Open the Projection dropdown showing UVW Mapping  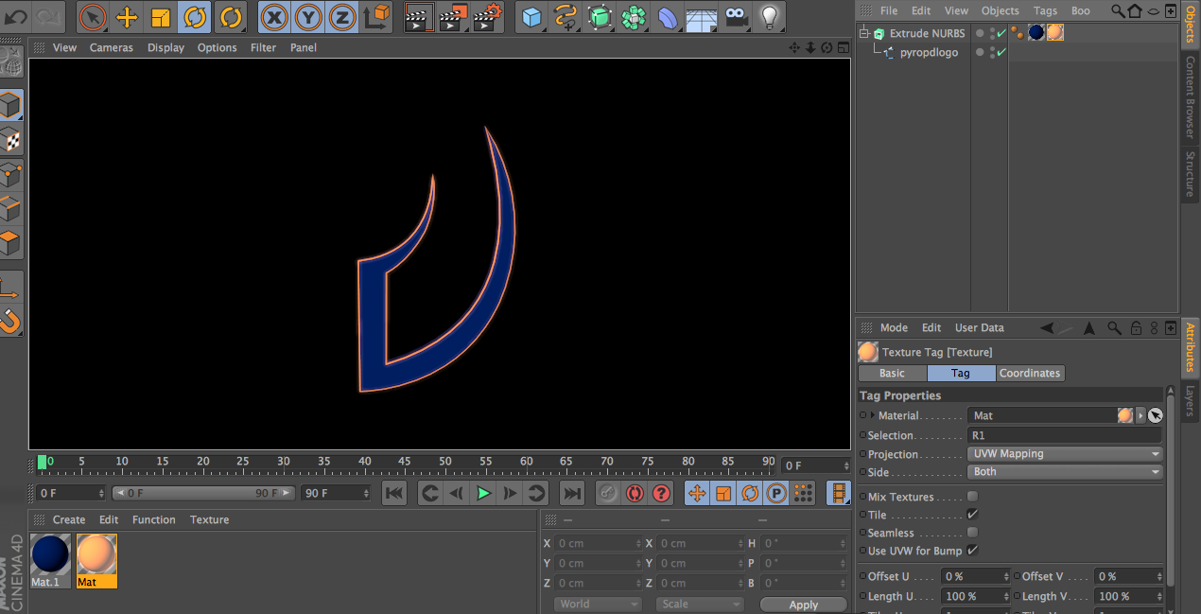tap(1065, 454)
